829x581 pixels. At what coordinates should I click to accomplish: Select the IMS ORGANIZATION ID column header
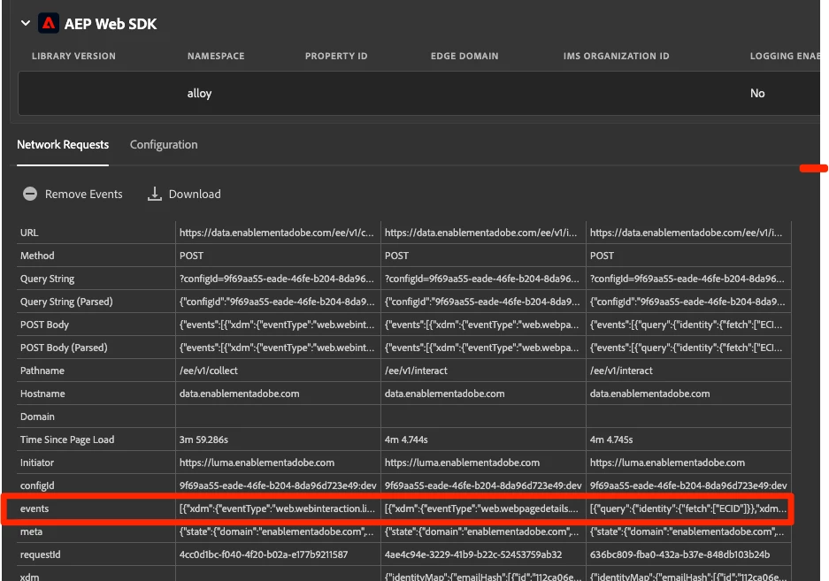point(616,56)
